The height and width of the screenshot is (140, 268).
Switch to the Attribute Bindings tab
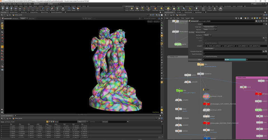point(200,32)
